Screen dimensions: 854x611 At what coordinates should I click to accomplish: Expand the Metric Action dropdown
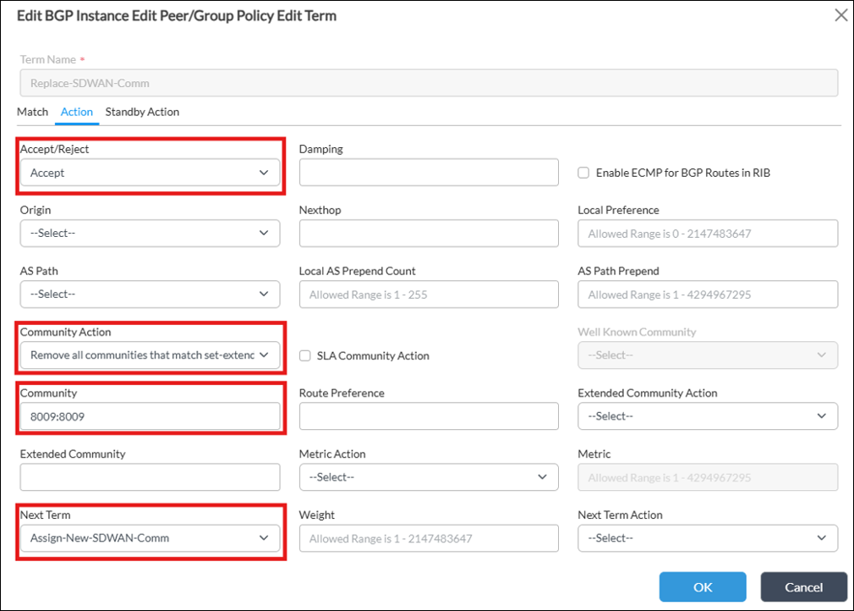[x=429, y=477]
